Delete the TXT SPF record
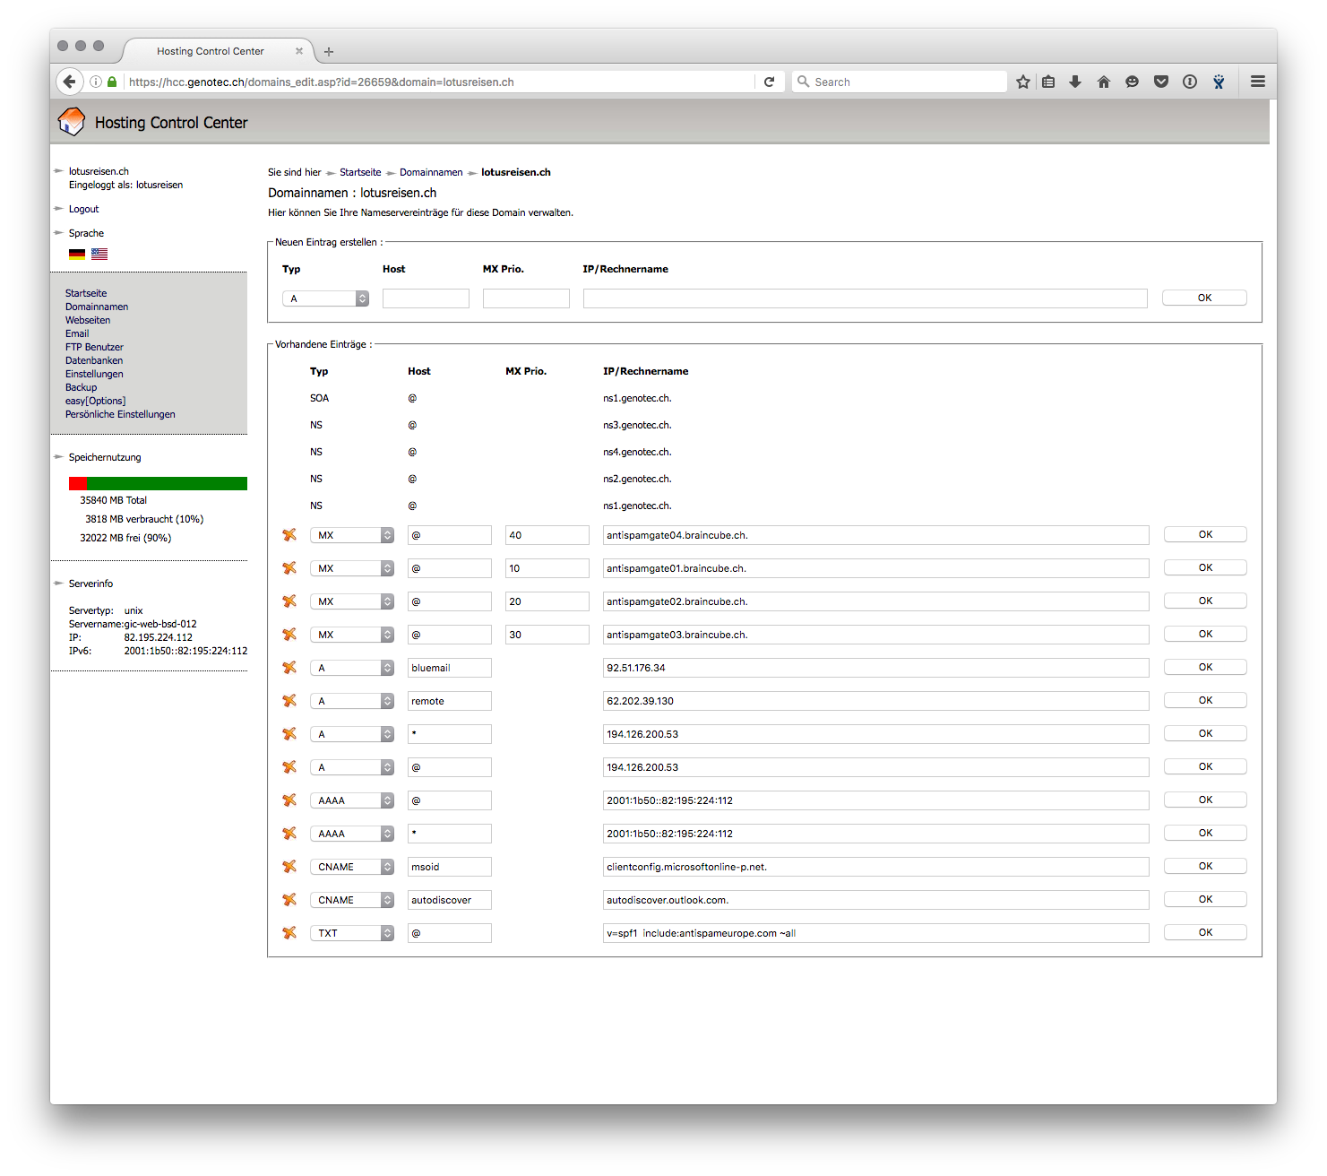 click(x=289, y=933)
